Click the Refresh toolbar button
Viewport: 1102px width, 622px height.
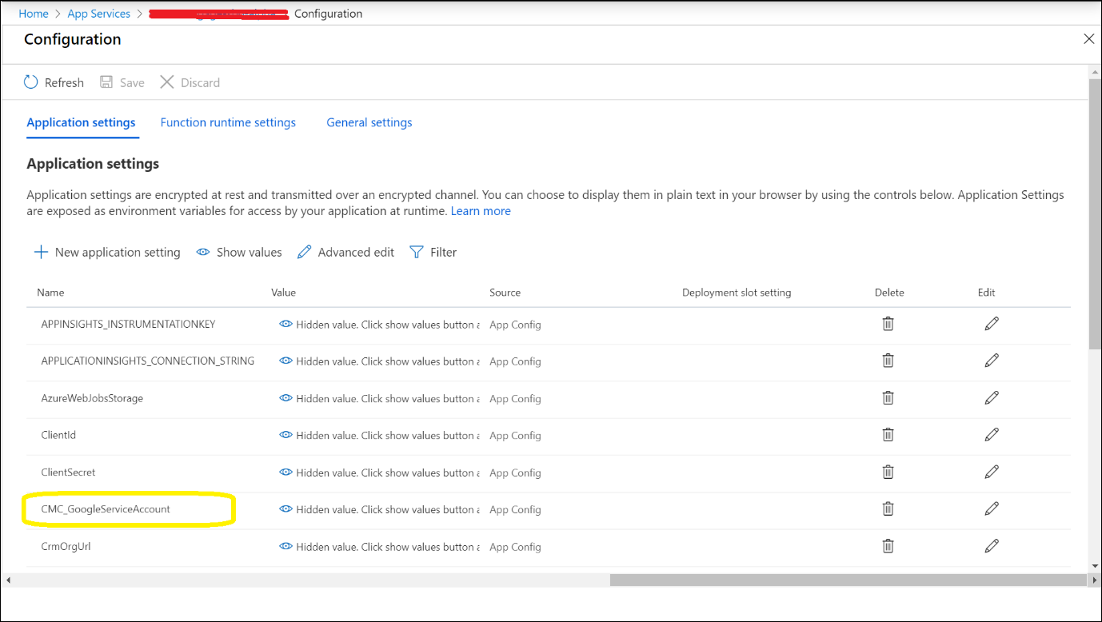coord(54,82)
